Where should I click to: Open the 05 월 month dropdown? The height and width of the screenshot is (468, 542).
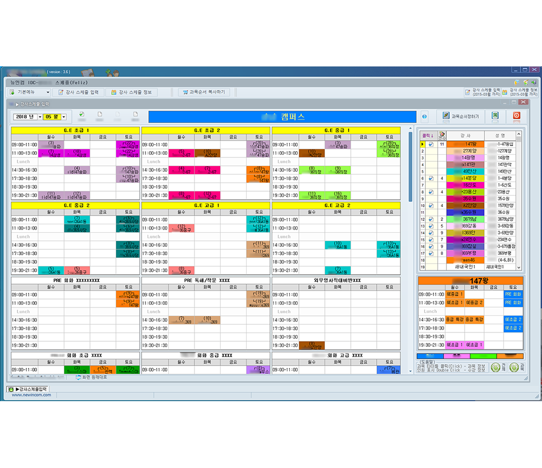(x=64, y=117)
